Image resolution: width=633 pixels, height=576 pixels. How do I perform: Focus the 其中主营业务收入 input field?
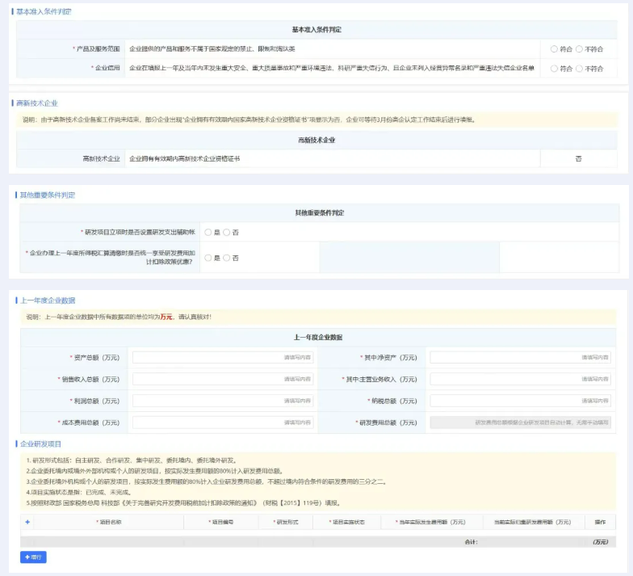point(520,379)
